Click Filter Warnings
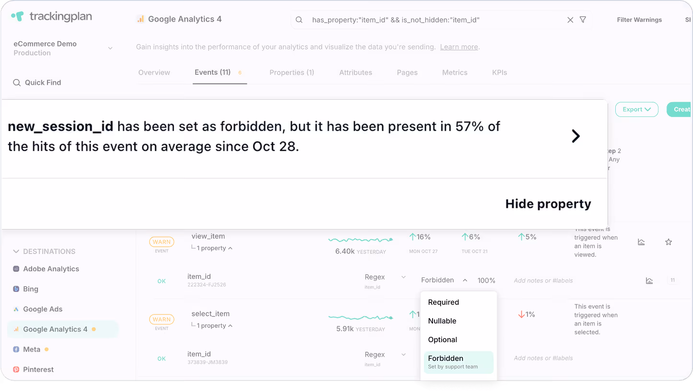 (639, 20)
